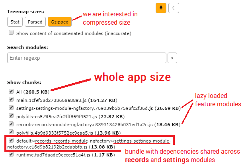Select the Parsed treemap size

coord(35,22)
